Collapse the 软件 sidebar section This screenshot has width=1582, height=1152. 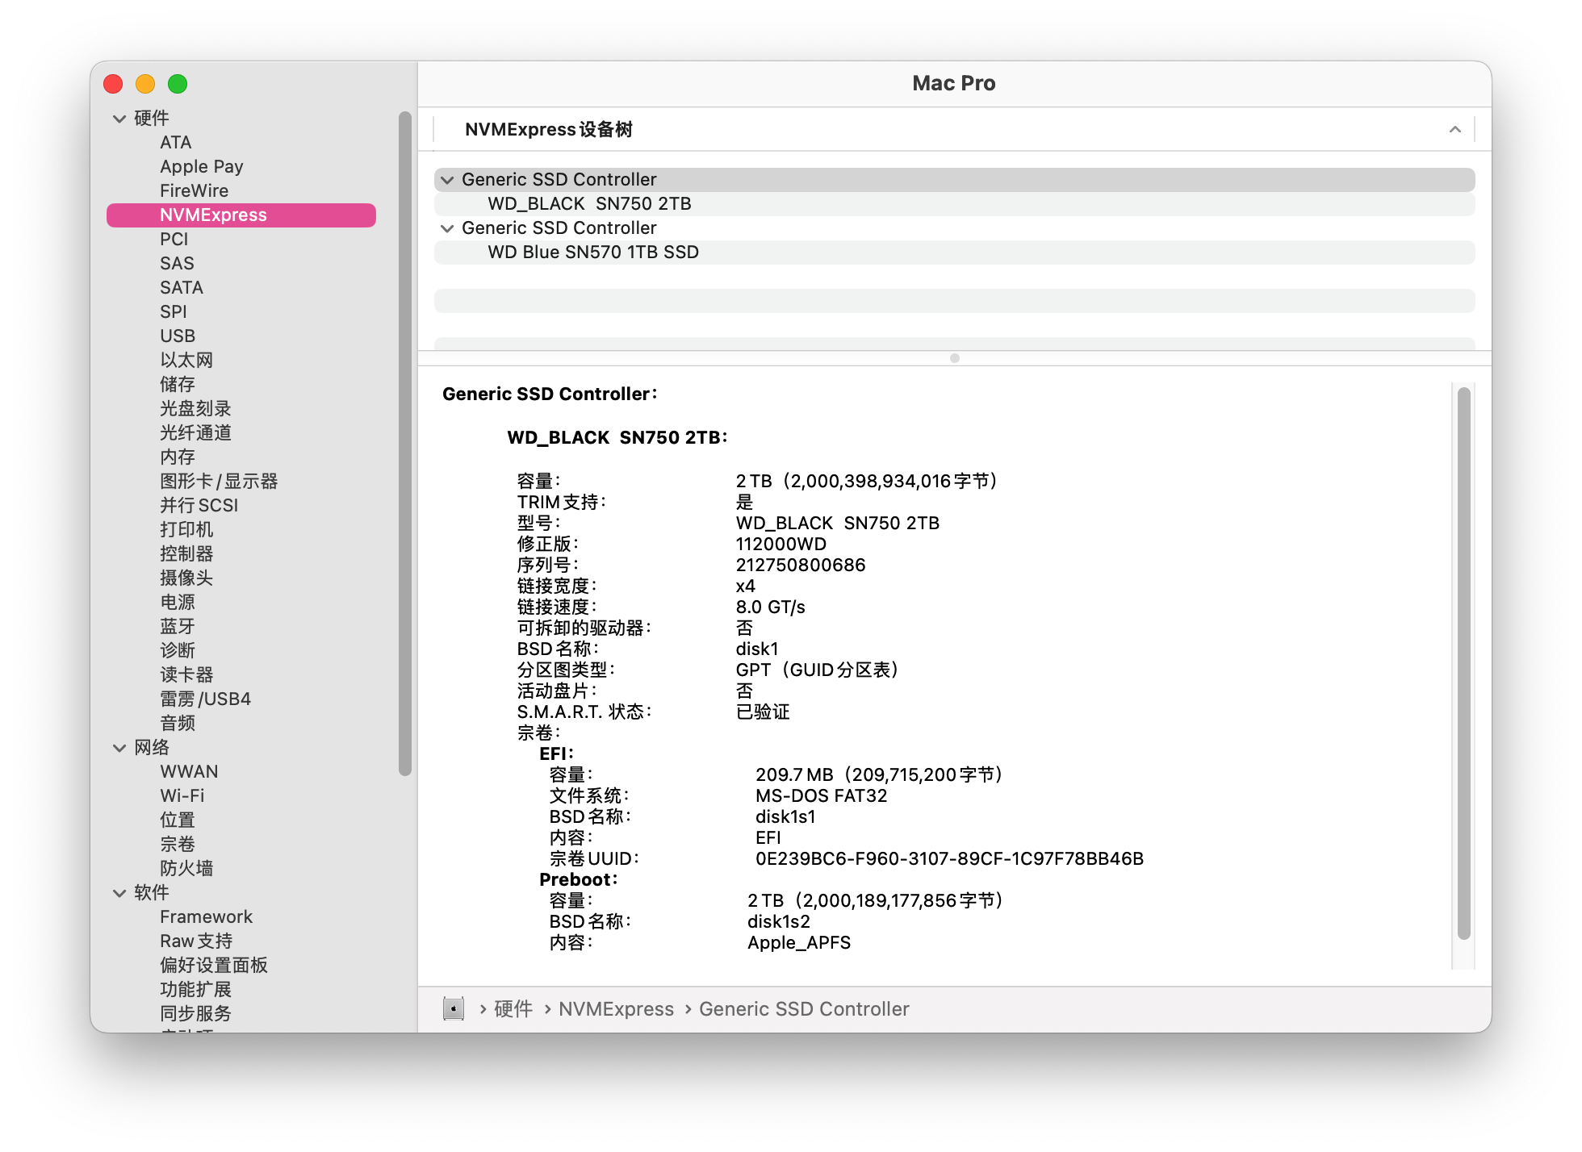tap(119, 893)
